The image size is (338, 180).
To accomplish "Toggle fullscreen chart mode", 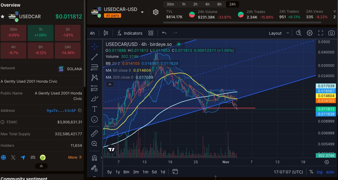I will 321,33.
